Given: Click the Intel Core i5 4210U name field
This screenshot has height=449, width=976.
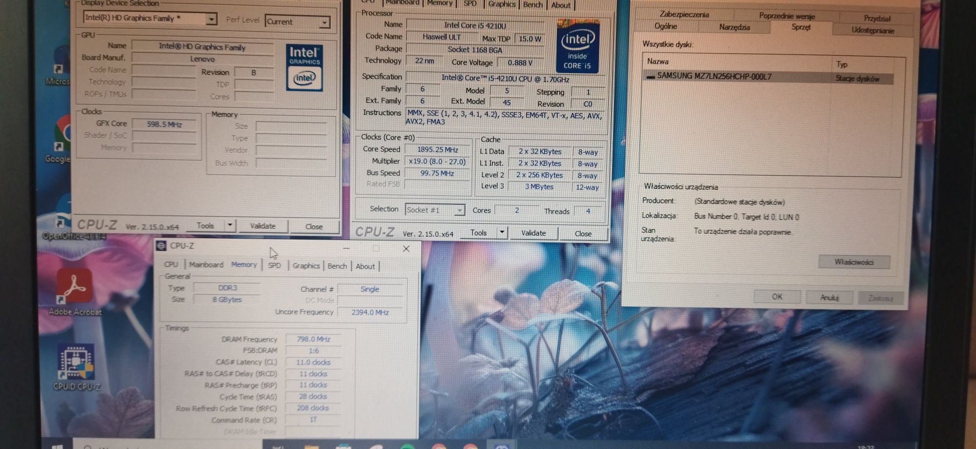Looking at the screenshot, I should pos(475,25).
